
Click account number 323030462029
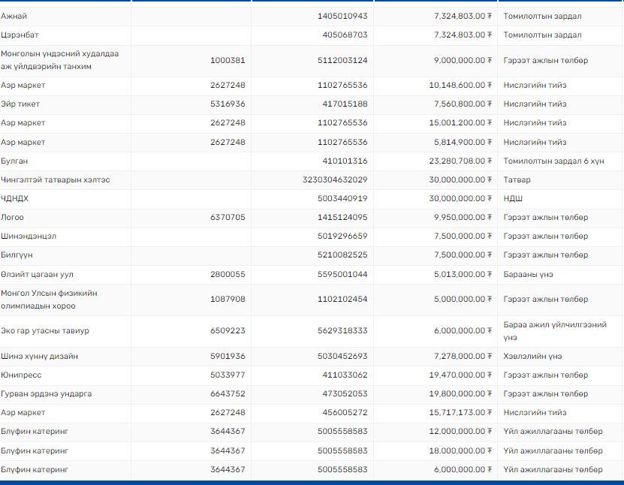(335, 179)
